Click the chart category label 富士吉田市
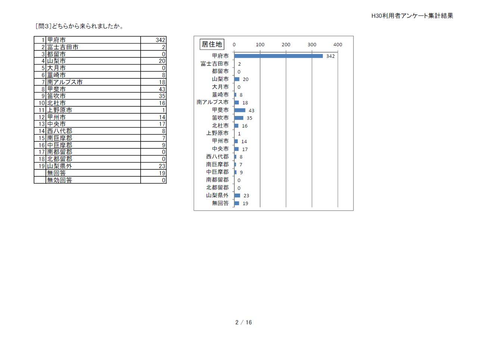The image size is (481, 339). [215, 64]
